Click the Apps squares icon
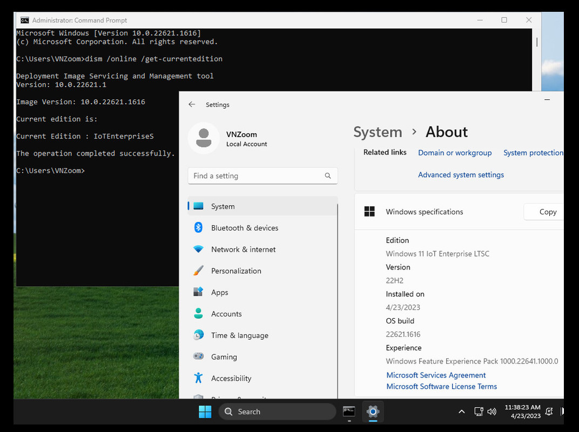Viewport: 579px width, 432px height. pos(198,292)
